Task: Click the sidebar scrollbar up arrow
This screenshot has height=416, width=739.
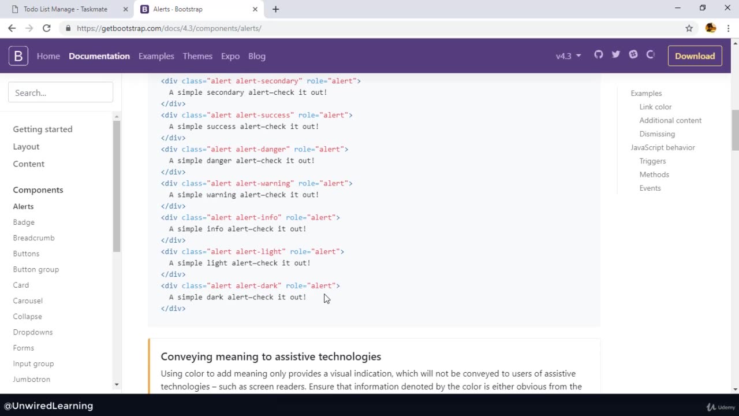Action: click(x=117, y=117)
